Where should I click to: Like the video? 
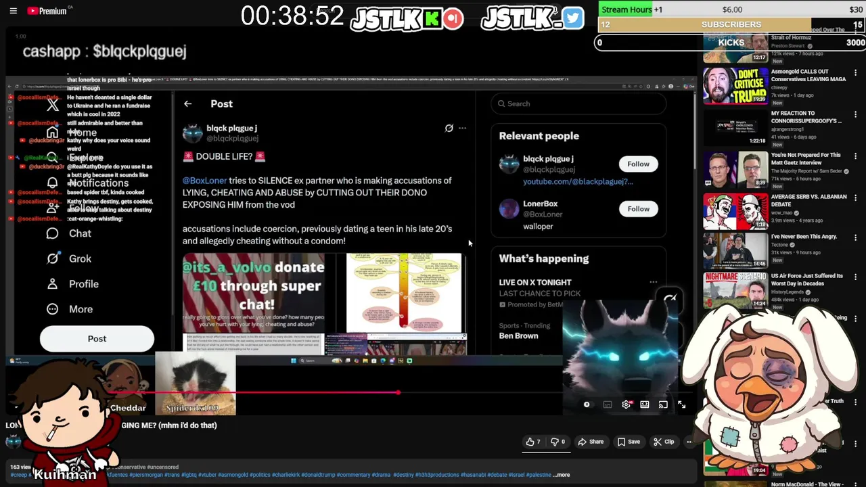click(533, 442)
